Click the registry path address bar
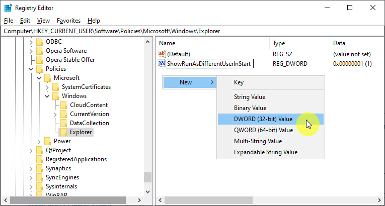This screenshot has height=206, width=385. [x=191, y=31]
